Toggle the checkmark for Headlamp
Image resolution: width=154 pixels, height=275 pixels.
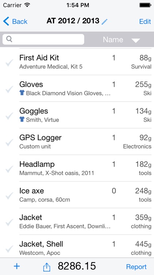click(x=9, y=169)
